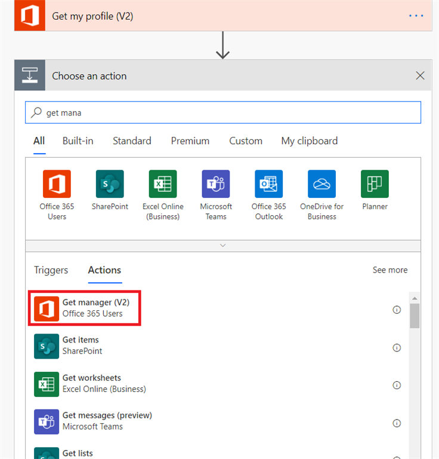The height and width of the screenshot is (459, 439).
Task: Show info for Get manager (V2)
Action: pyautogui.click(x=397, y=310)
